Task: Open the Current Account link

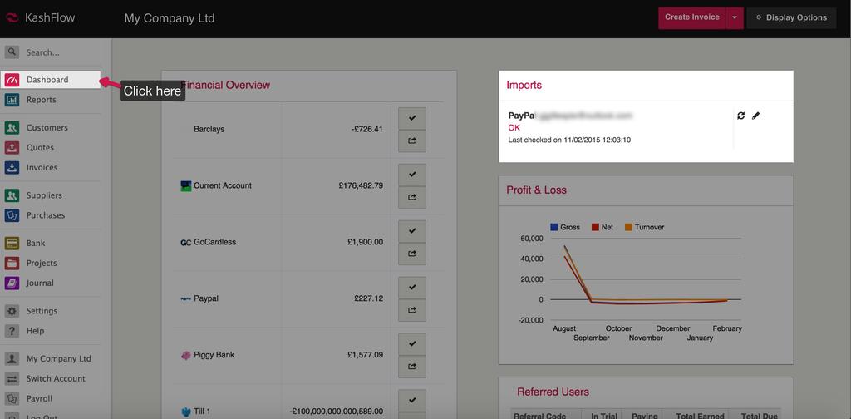Action: 222,185
